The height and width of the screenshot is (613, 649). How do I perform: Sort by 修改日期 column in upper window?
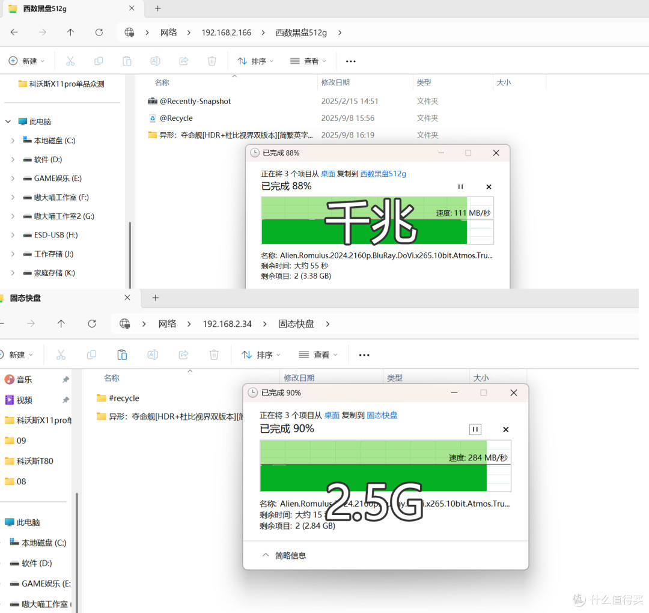click(335, 82)
